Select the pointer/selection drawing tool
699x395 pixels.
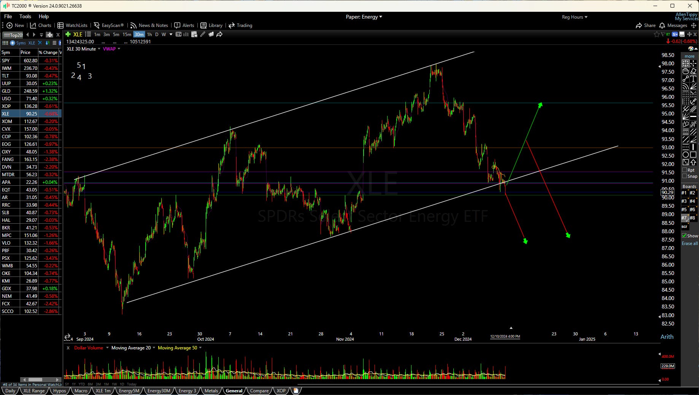pyautogui.click(x=686, y=63)
